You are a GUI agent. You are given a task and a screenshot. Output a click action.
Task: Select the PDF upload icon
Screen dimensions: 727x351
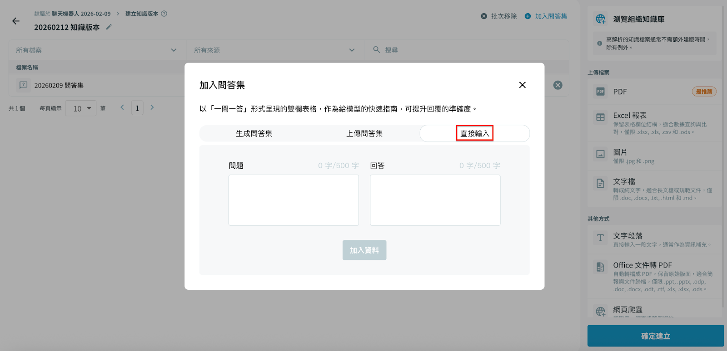click(600, 92)
